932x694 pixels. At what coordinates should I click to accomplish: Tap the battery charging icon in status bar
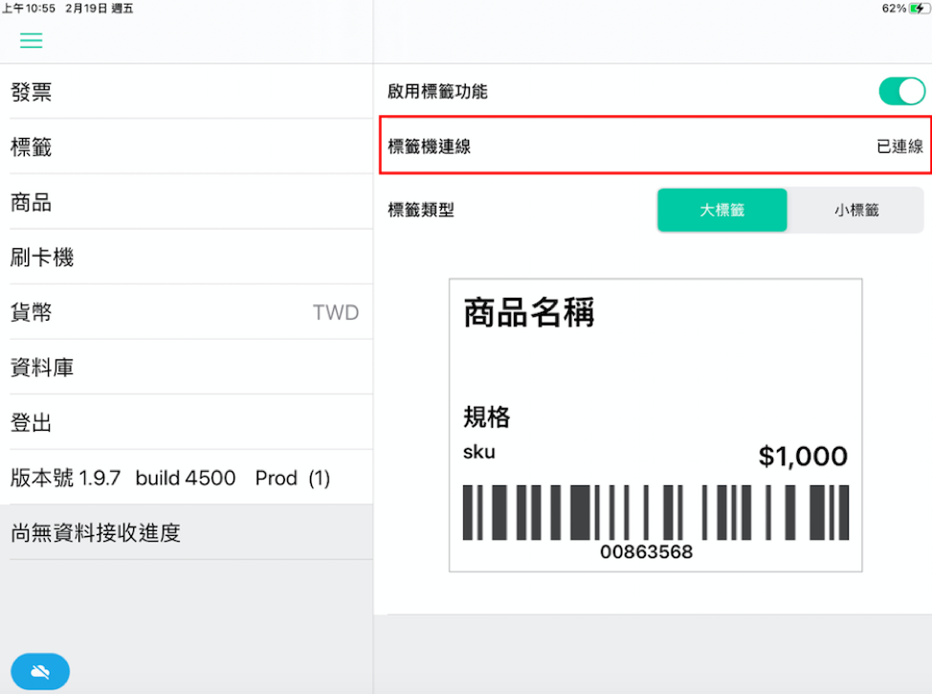(919, 9)
